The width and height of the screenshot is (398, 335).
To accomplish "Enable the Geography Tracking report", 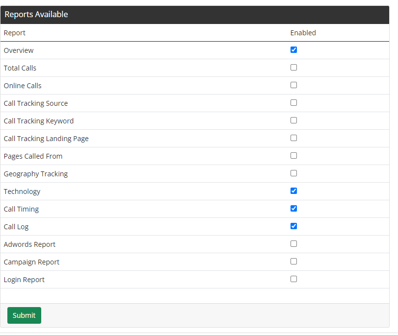I will coord(293,173).
